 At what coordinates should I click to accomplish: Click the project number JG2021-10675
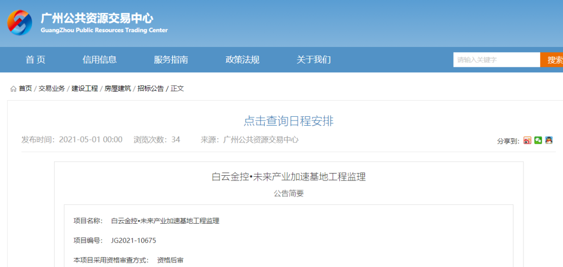point(133,240)
